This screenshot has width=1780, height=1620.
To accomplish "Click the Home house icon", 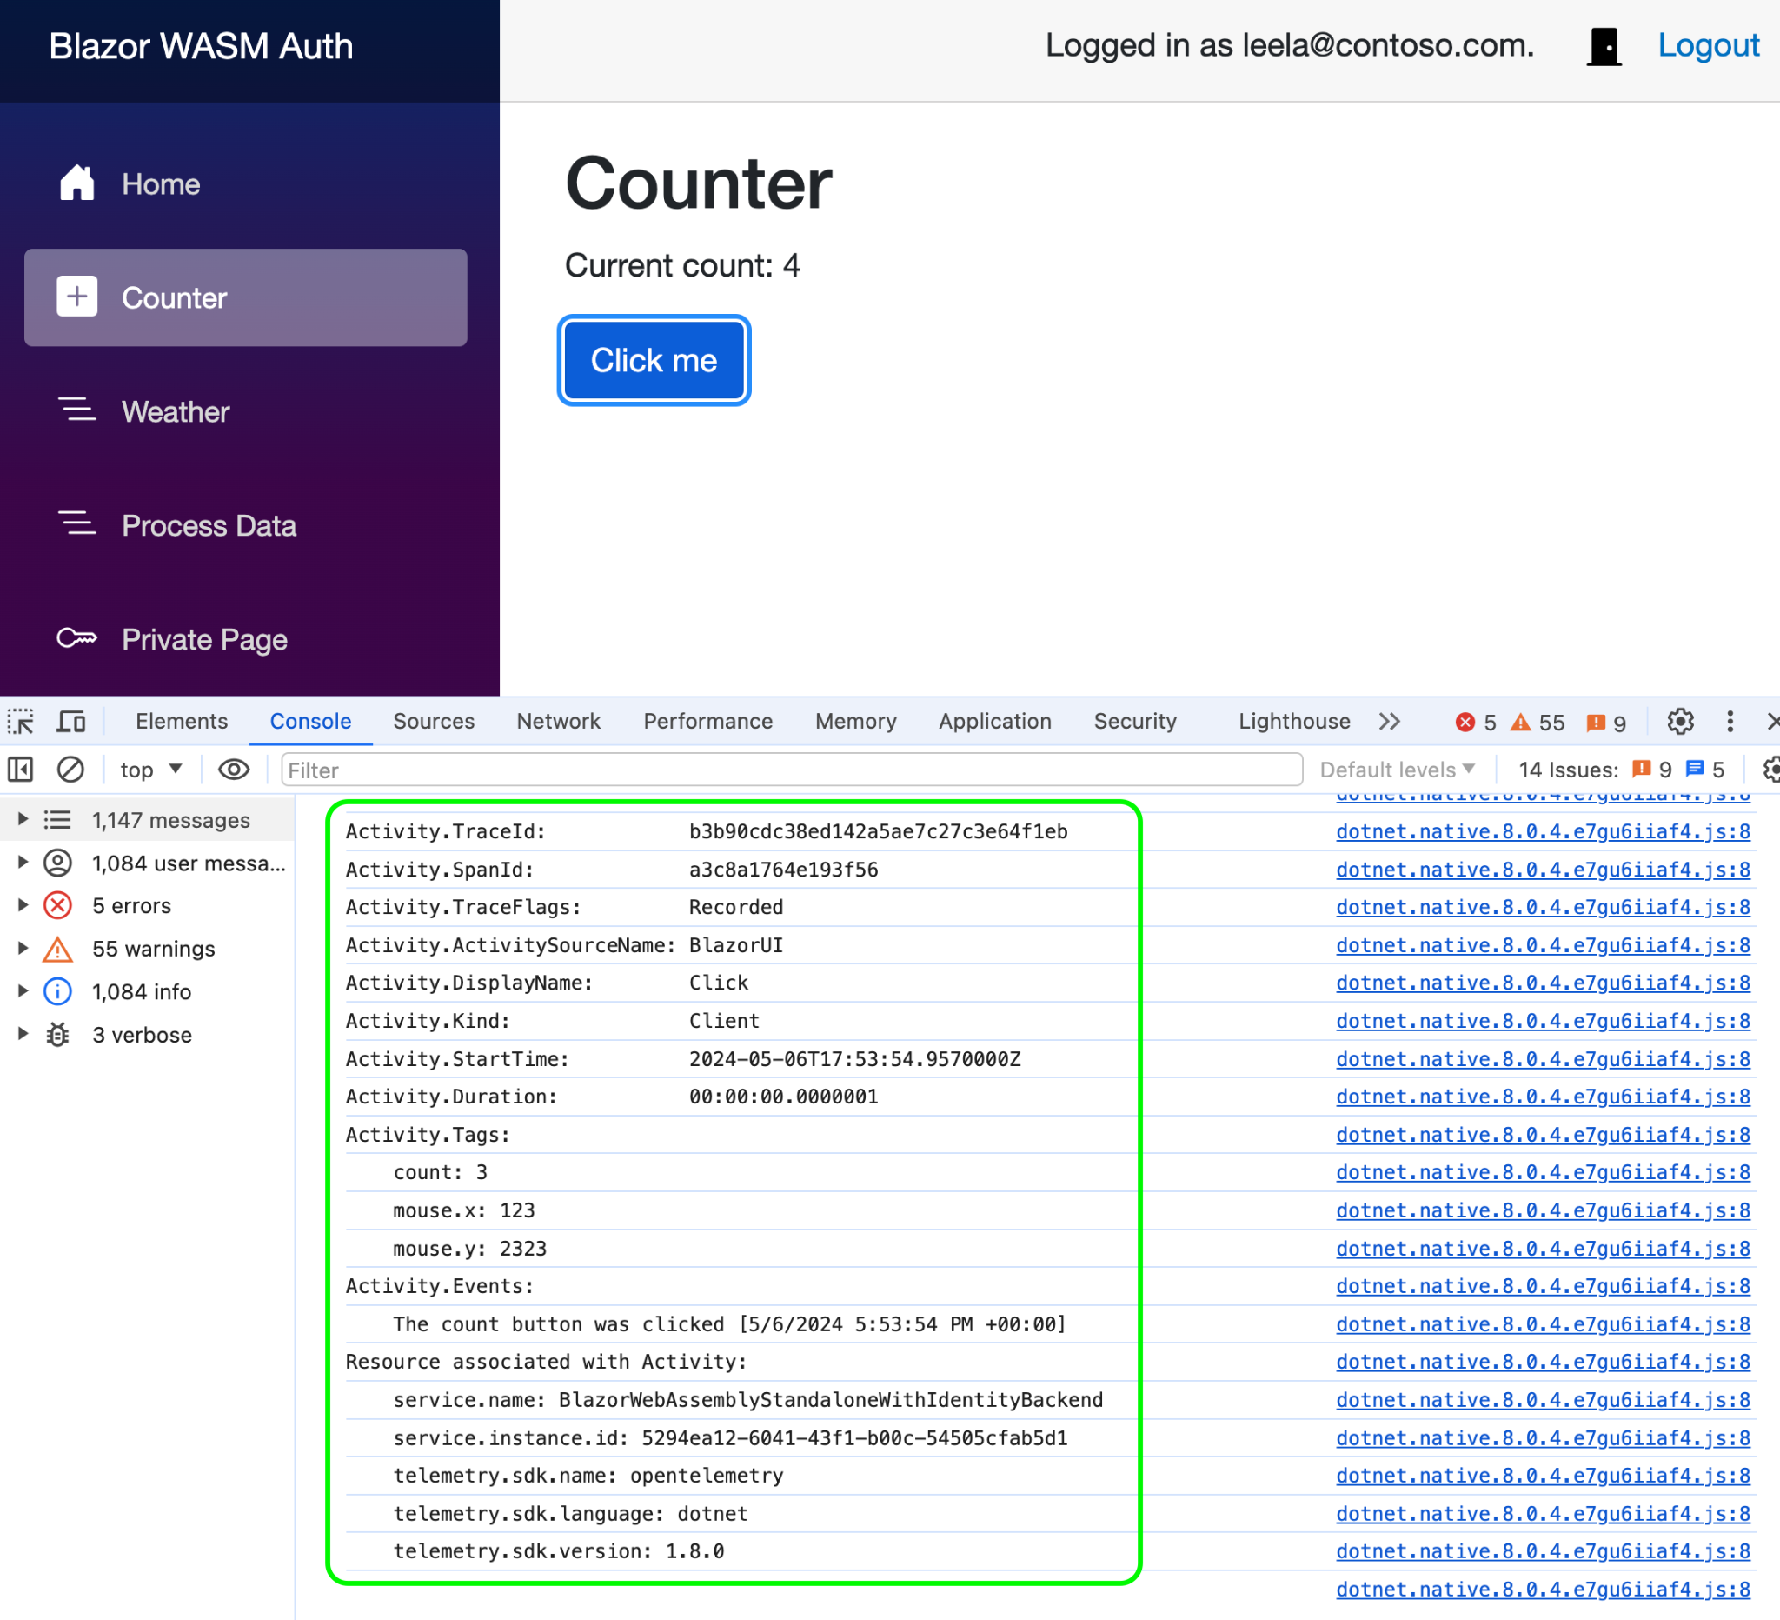I will click(x=76, y=183).
